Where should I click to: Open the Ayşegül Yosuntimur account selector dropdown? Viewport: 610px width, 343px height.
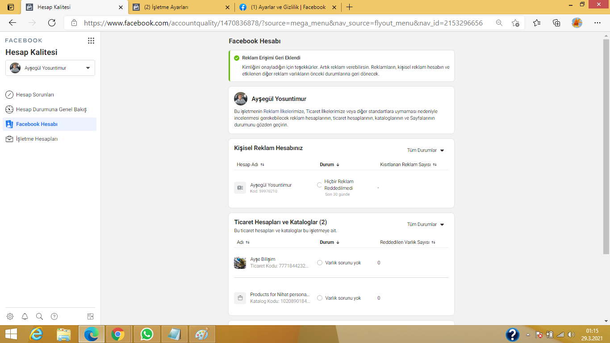point(50,68)
